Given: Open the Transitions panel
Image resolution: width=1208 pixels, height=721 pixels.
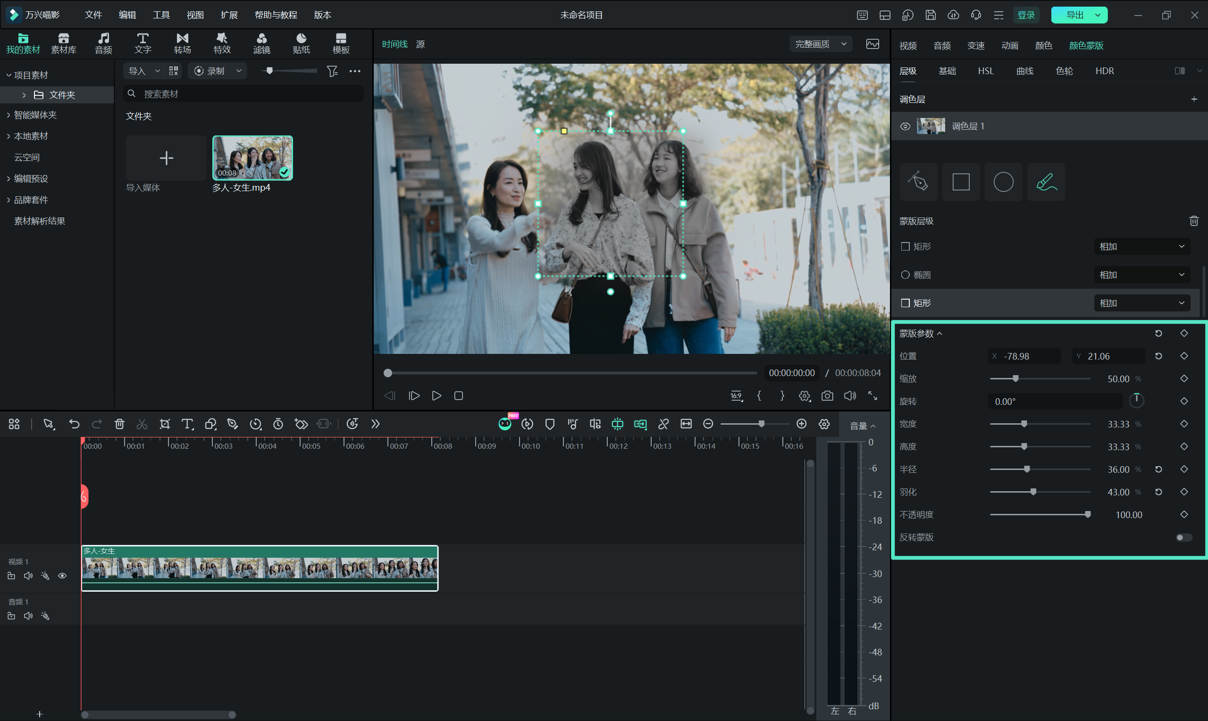Looking at the screenshot, I should pos(182,43).
